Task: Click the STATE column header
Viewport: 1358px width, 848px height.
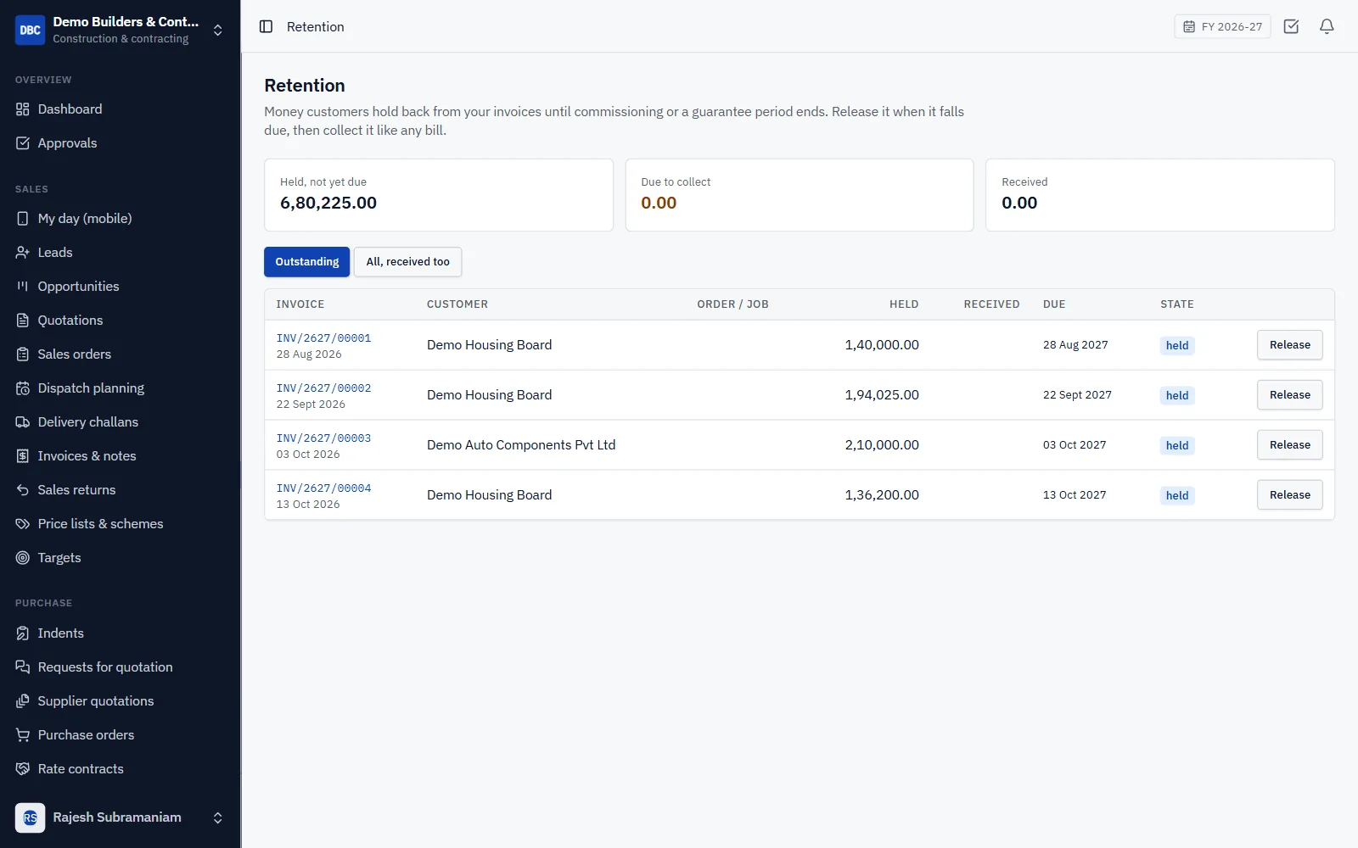Action: click(x=1177, y=304)
